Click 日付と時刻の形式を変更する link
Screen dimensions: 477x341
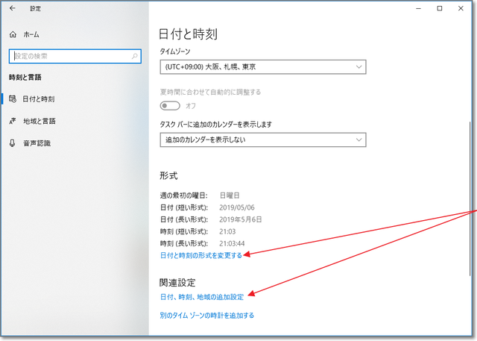(x=201, y=256)
